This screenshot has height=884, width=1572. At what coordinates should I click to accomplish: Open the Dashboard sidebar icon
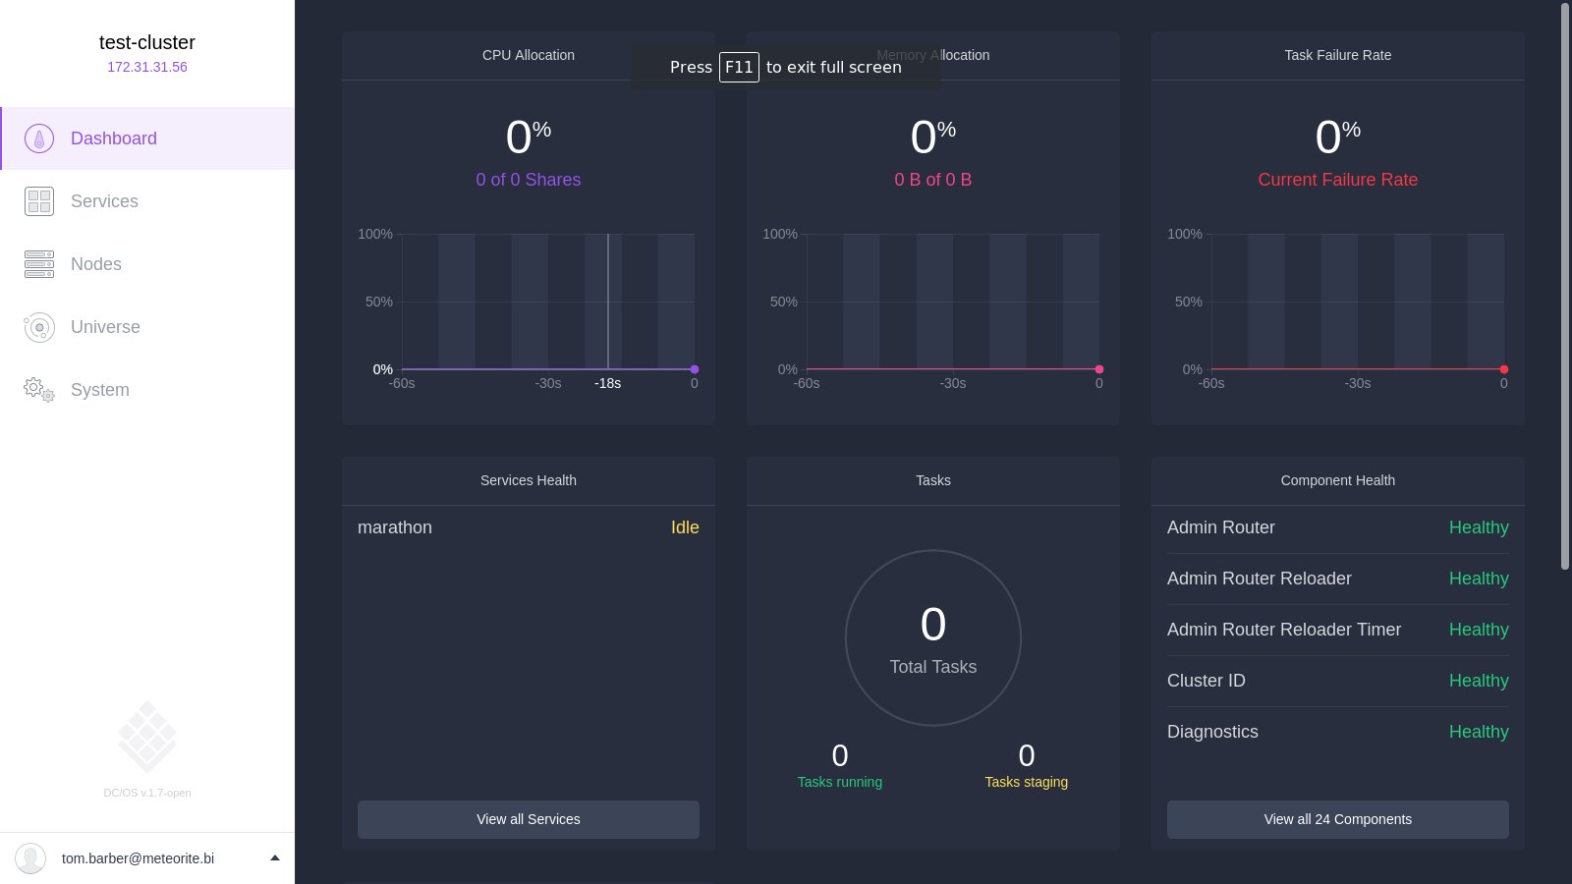pos(39,138)
